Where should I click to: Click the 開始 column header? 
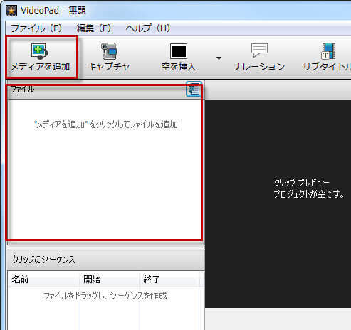coord(110,279)
